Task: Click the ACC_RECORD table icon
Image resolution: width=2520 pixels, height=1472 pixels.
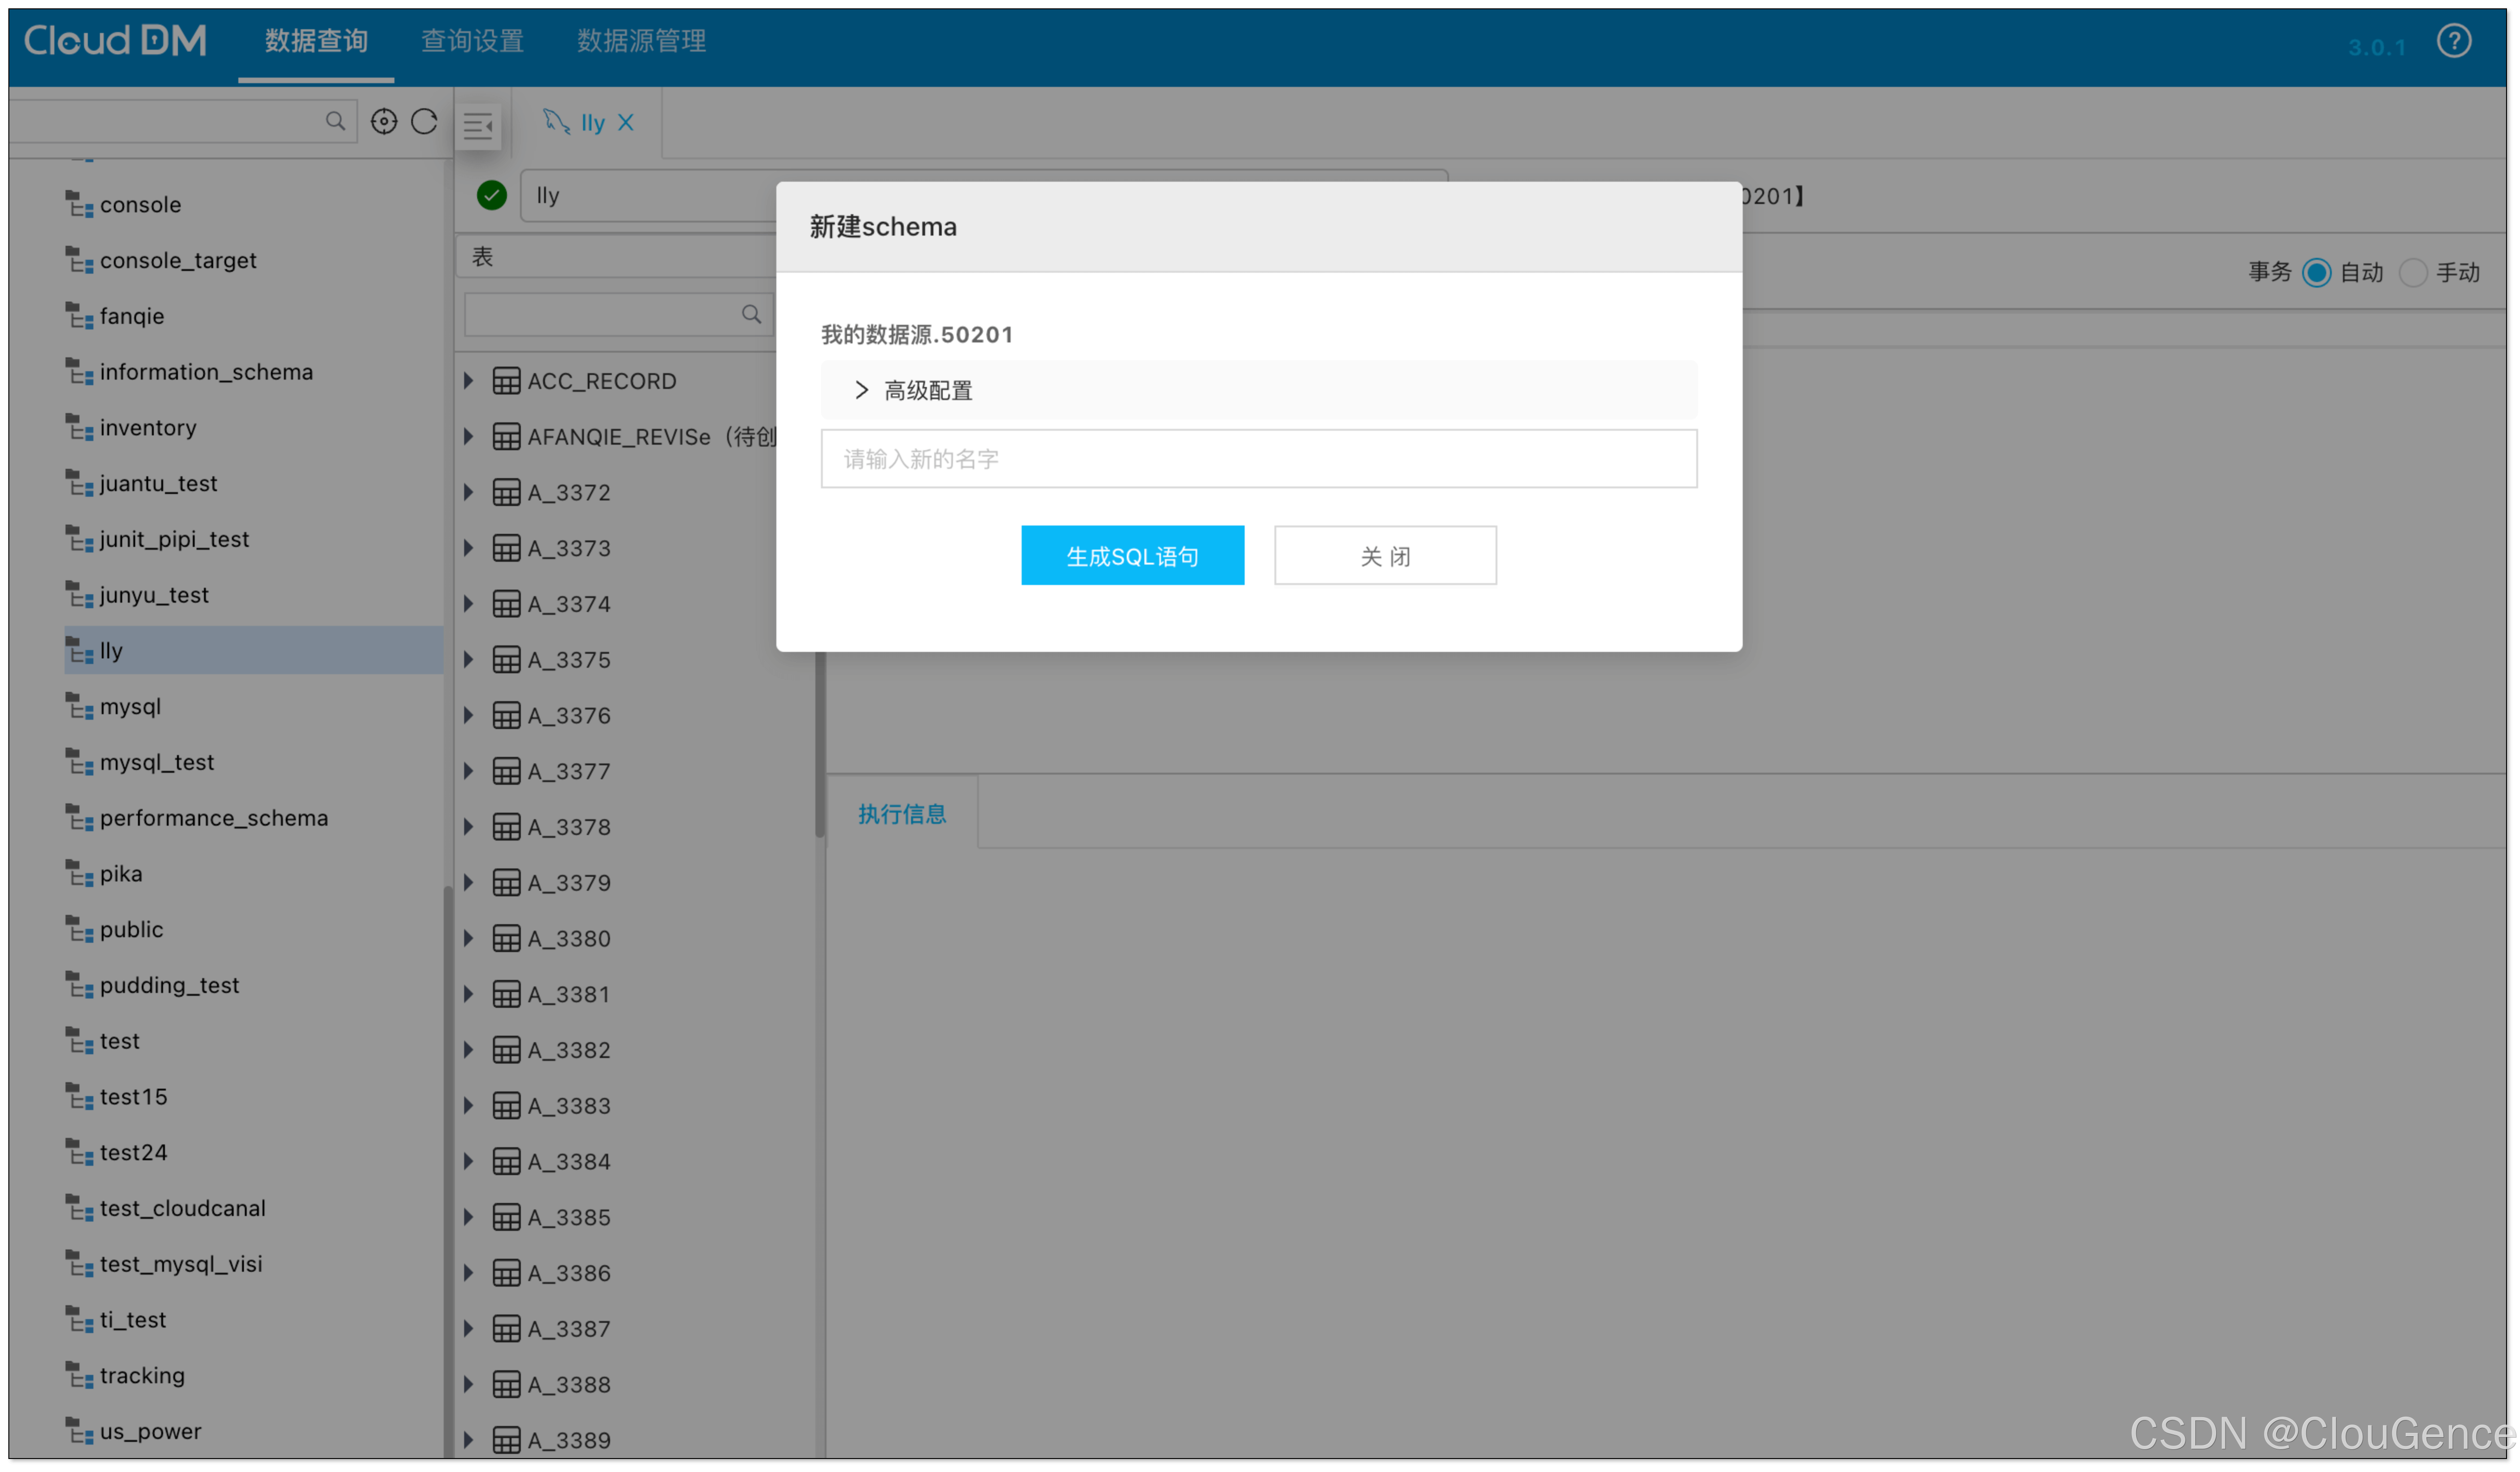Action: [506, 381]
